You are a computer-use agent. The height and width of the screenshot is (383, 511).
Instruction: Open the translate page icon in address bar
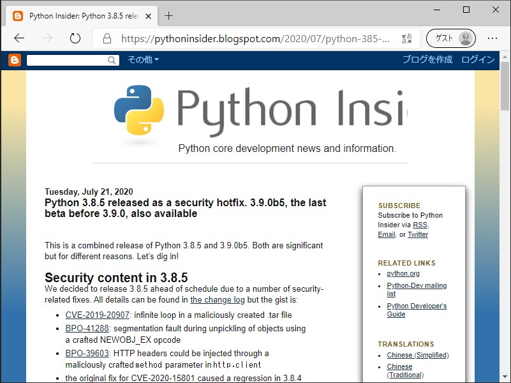[406, 38]
